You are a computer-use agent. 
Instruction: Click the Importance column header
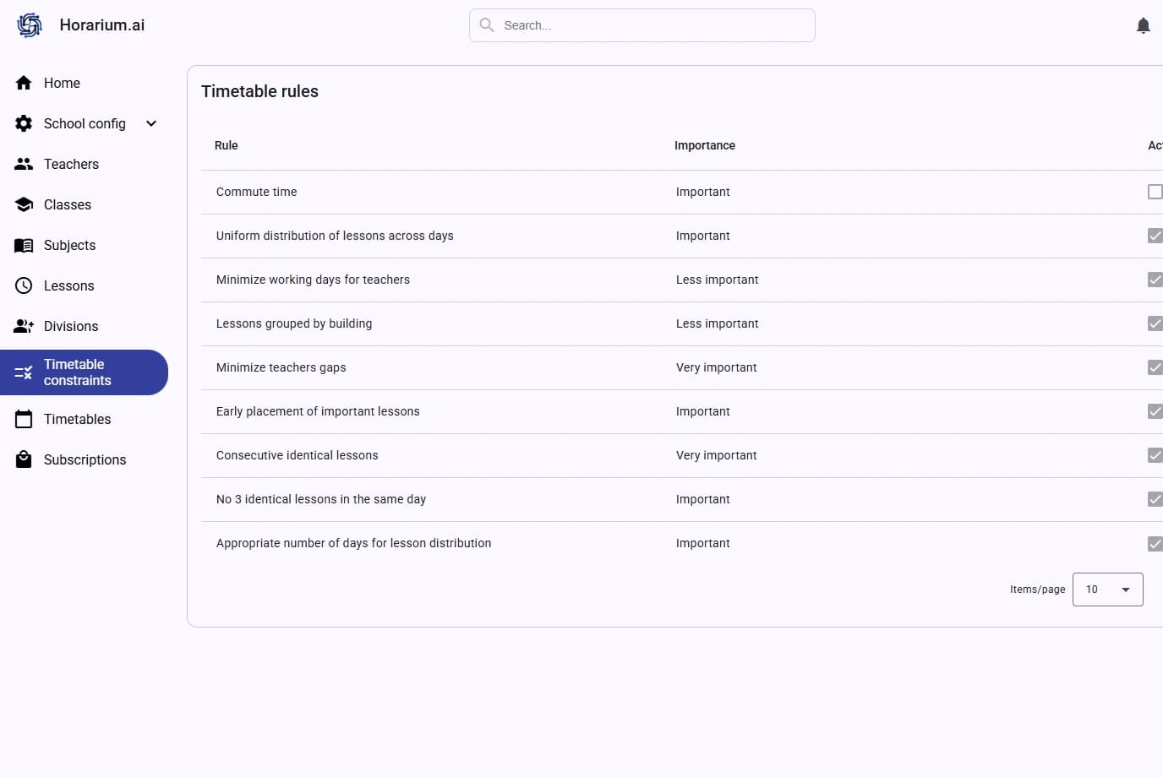pyautogui.click(x=704, y=145)
